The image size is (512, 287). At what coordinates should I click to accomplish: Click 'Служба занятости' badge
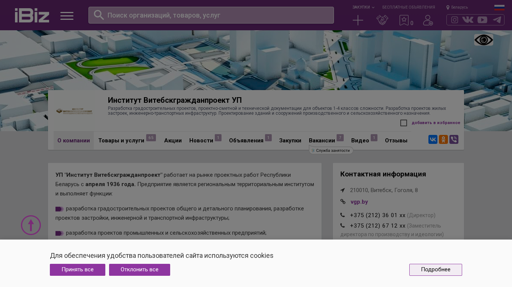click(x=331, y=150)
